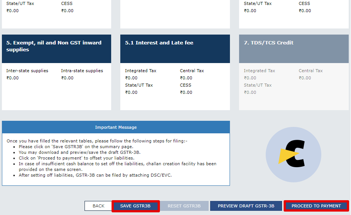Click the PROCEED TO PAYMENT button
Screen dimensions: 351x215
(x=316, y=206)
